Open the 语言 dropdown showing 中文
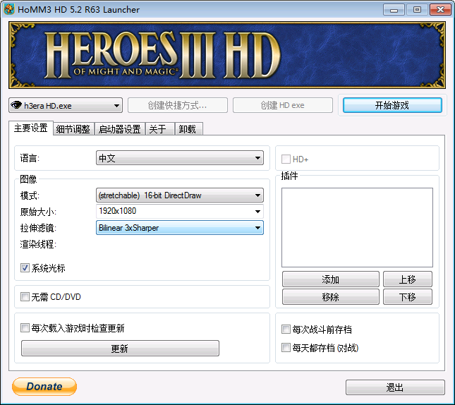The width and height of the screenshot is (455, 405). coord(180,158)
